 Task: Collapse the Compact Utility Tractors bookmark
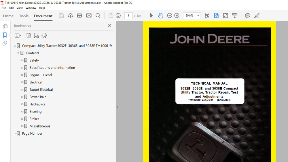pos(15,46)
